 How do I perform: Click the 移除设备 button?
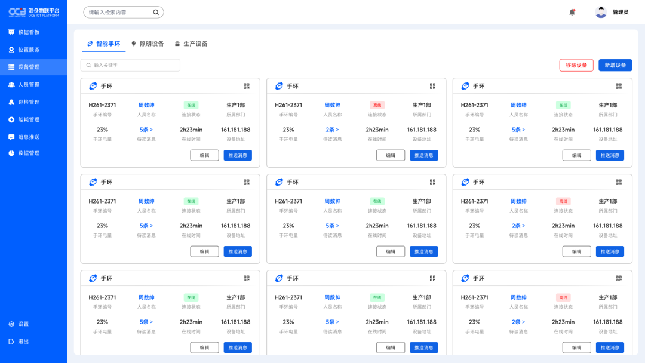(576, 65)
